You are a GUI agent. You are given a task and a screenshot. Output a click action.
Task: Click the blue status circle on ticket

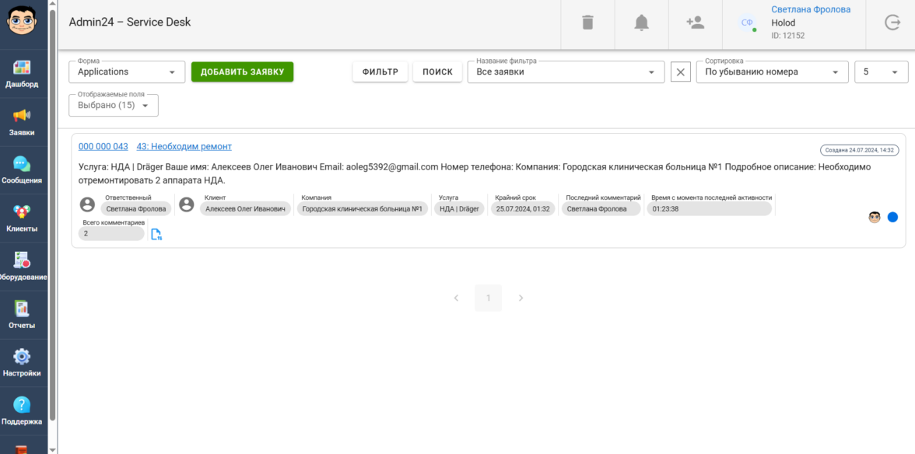[892, 217]
